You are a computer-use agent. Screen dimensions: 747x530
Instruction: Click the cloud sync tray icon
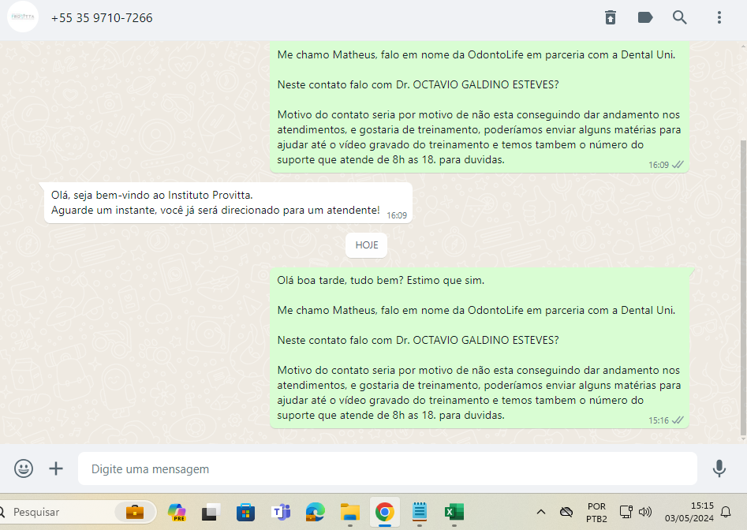coord(566,512)
